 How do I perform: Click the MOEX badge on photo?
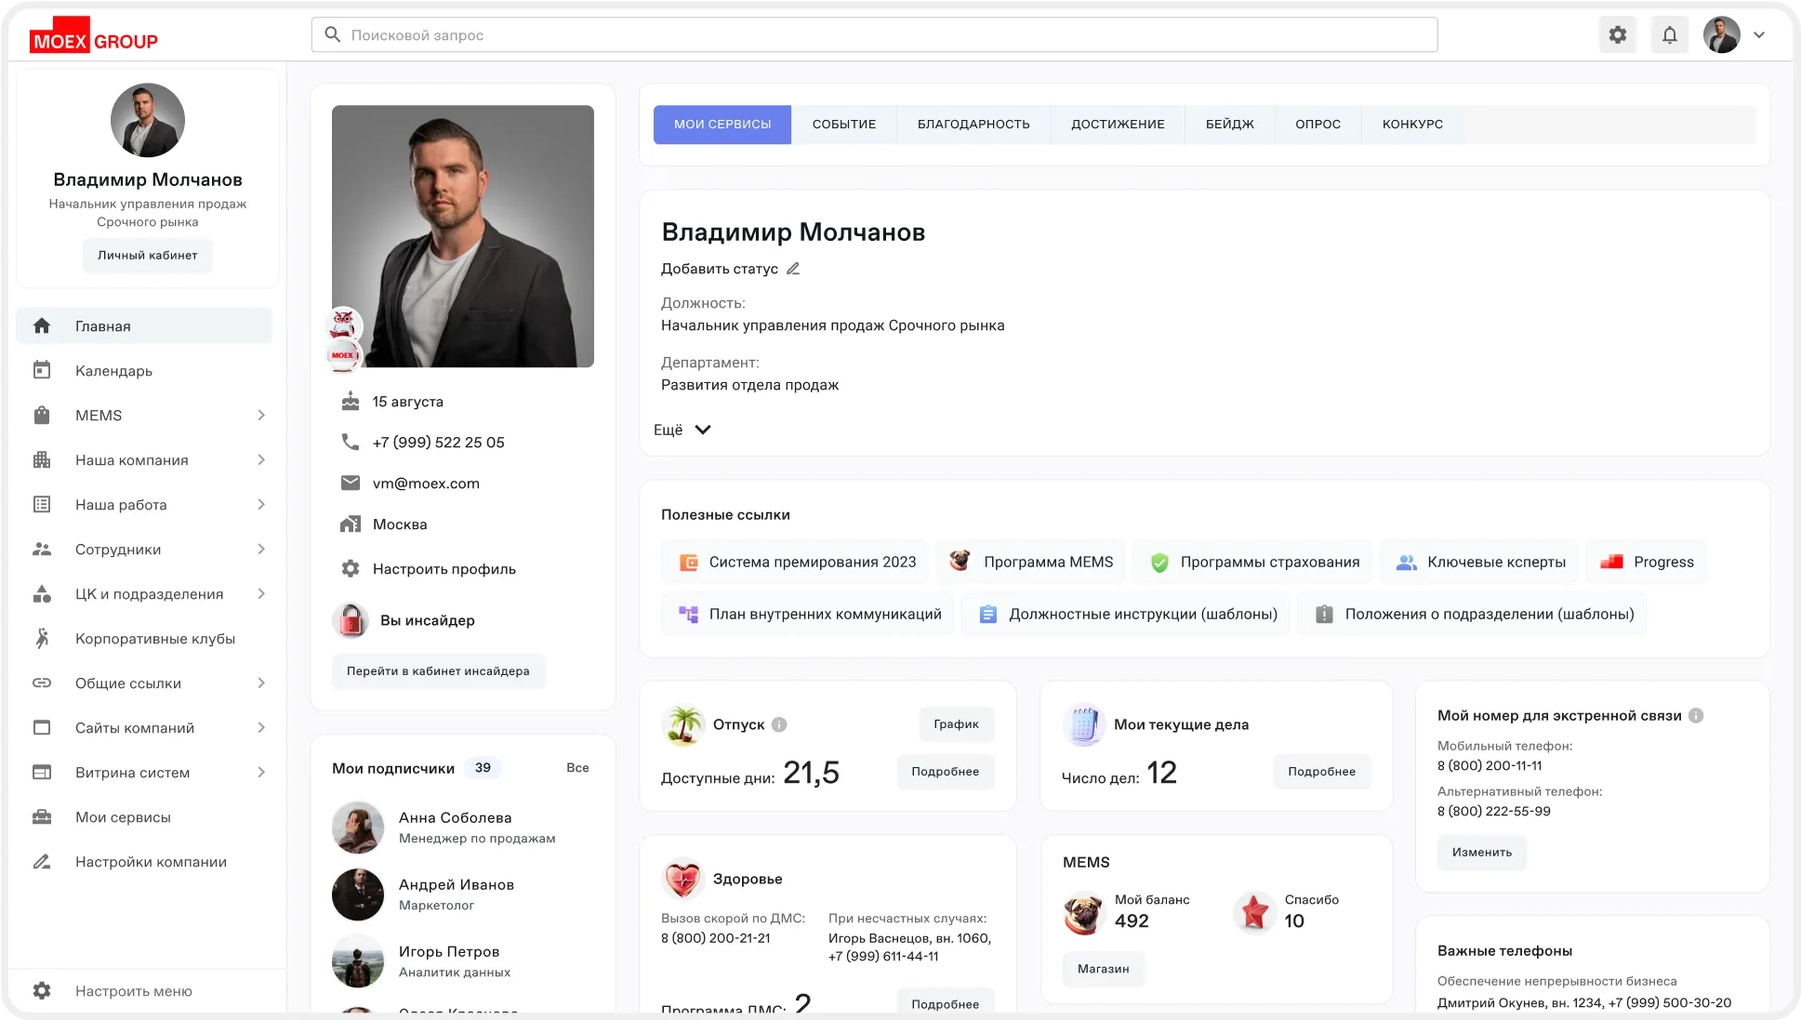(343, 355)
